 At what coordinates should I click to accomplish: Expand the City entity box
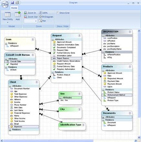(x=79, y=109)
